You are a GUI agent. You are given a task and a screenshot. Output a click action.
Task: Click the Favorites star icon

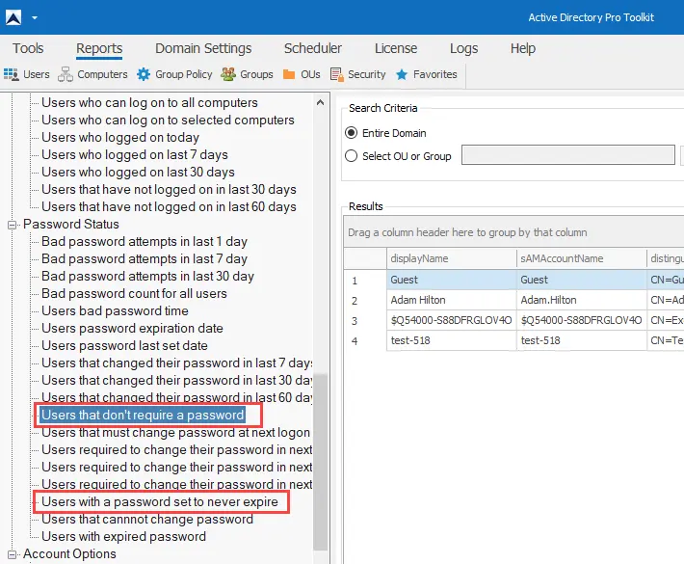click(402, 74)
